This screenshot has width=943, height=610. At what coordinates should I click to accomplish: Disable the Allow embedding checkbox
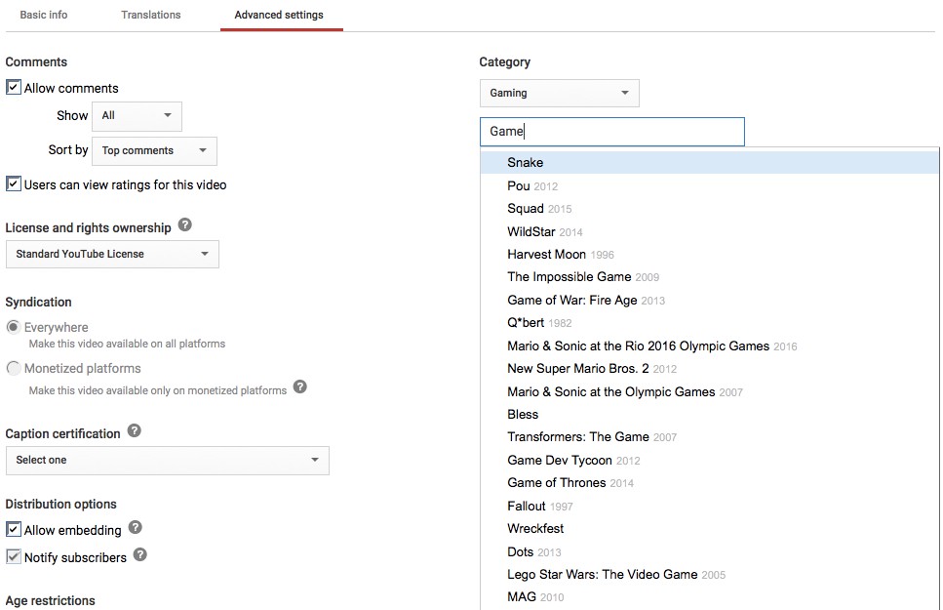coord(14,527)
